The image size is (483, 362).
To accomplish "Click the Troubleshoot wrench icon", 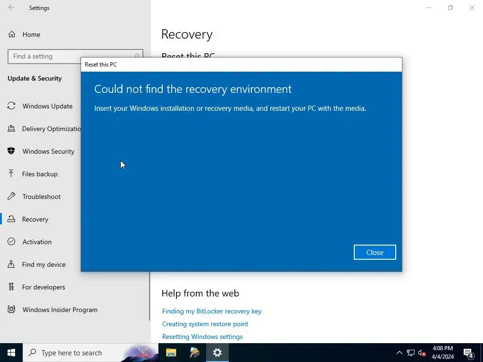I will click(x=11, y=197).
